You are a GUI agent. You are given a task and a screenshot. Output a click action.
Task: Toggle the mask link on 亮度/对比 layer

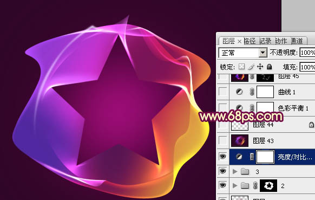tap(252, 157)
